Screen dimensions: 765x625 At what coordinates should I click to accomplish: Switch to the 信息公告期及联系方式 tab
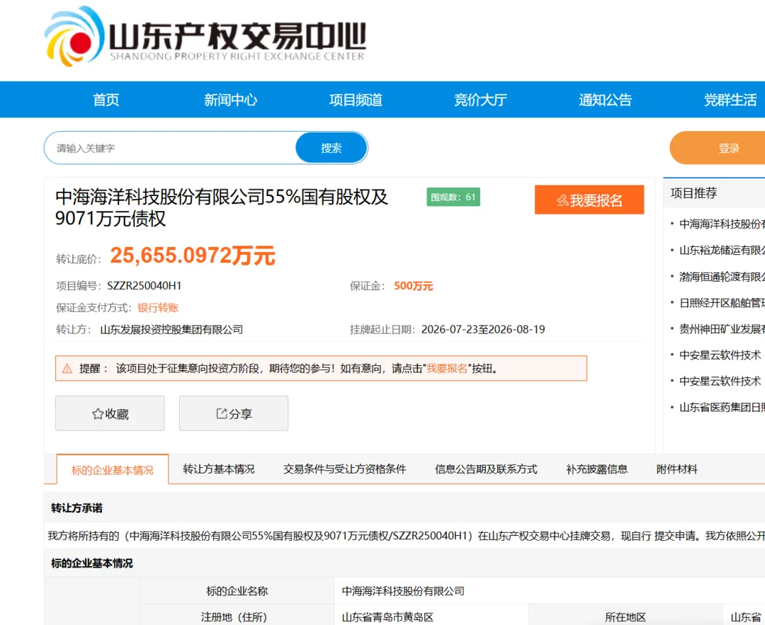[x=486, y=469]
